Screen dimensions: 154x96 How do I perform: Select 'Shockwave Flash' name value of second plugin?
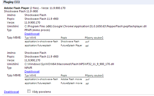[35, 53]
